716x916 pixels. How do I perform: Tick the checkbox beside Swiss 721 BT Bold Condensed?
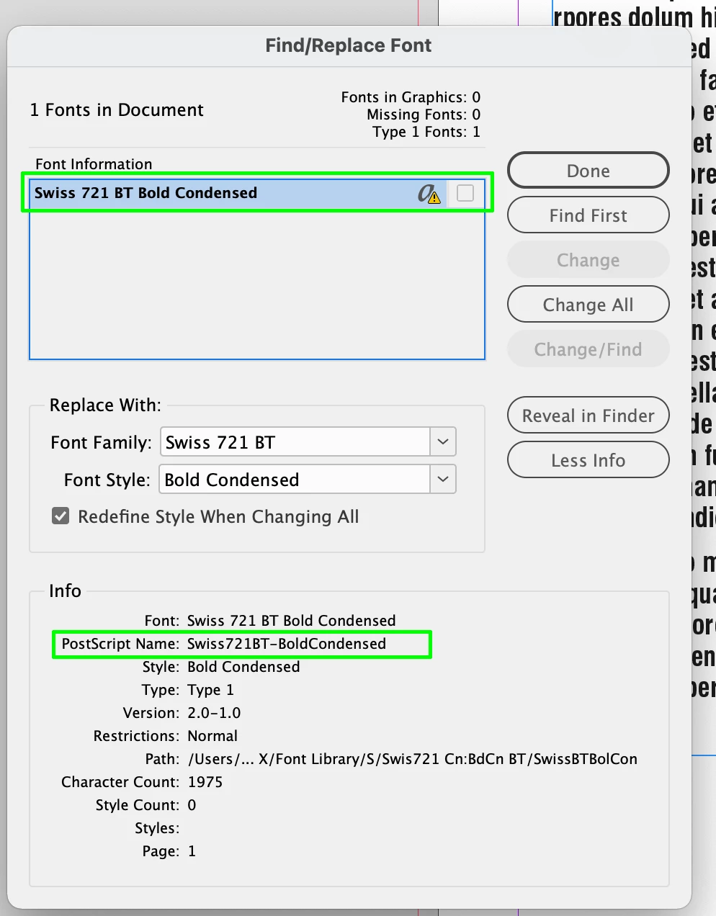(x=465, y=193)
